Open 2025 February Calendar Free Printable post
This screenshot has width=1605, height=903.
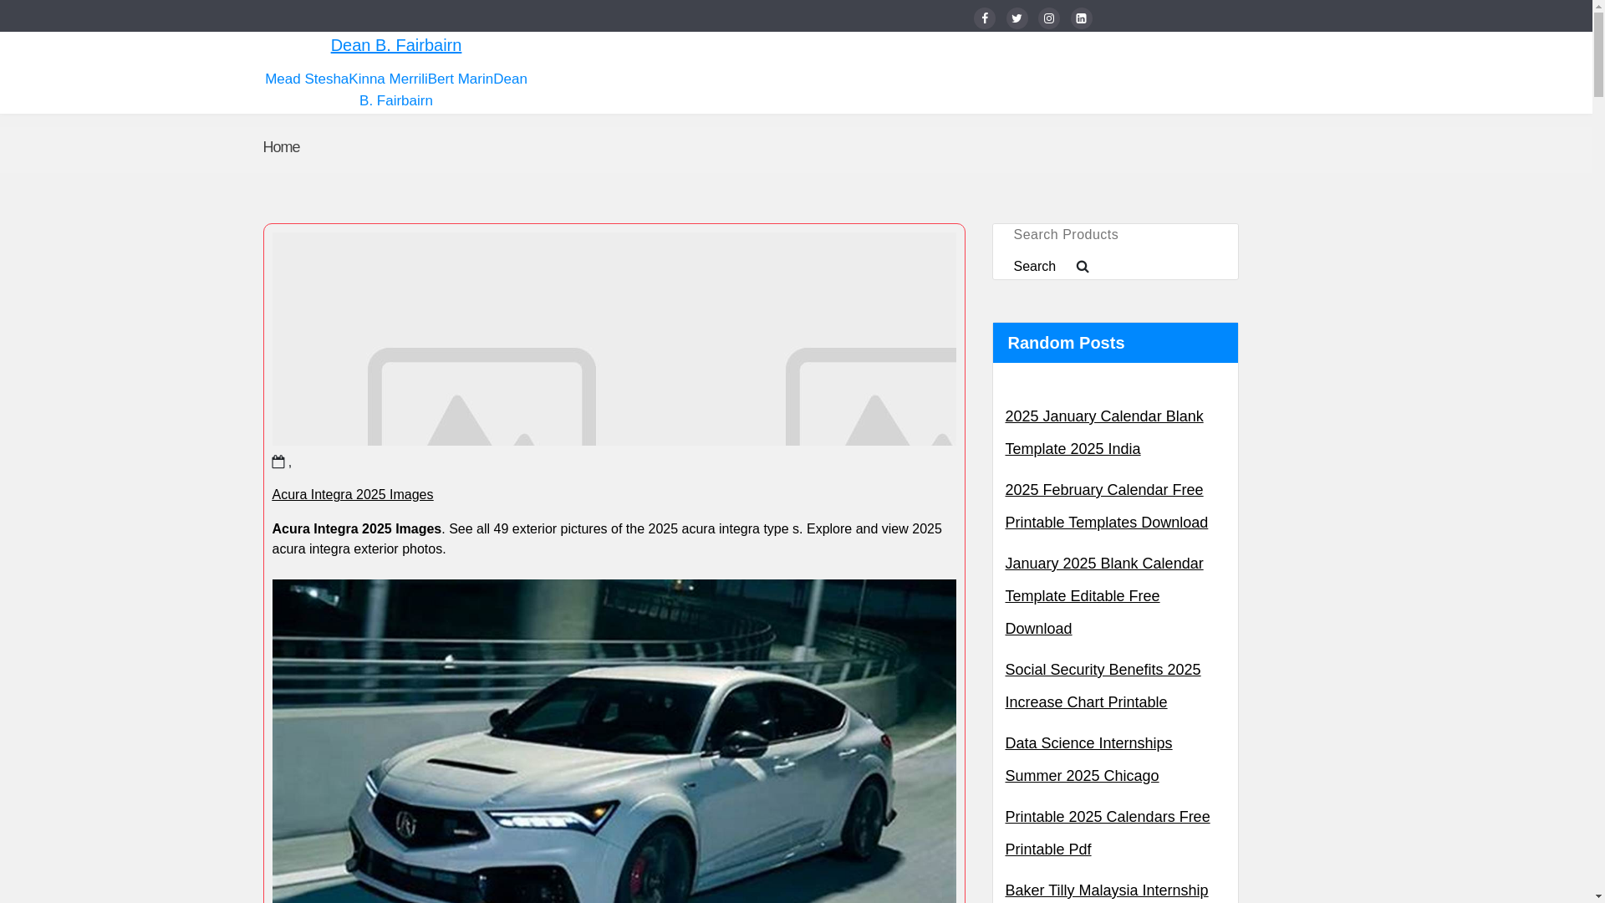(x=1106, y=506)
